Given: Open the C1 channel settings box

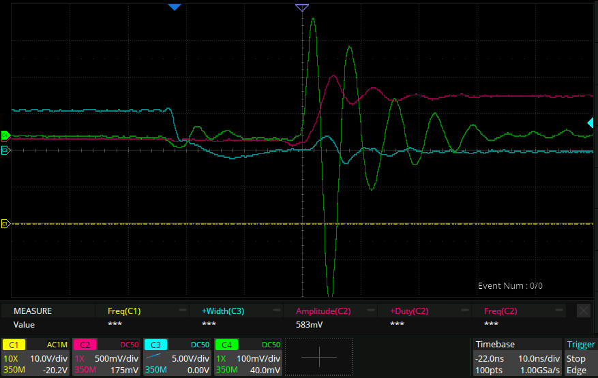Looking at the screenshot, I should pyautogui.click(x=35, y=358).
